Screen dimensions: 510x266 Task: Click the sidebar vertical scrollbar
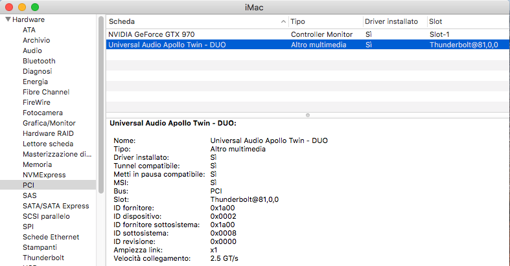point(101,105)
